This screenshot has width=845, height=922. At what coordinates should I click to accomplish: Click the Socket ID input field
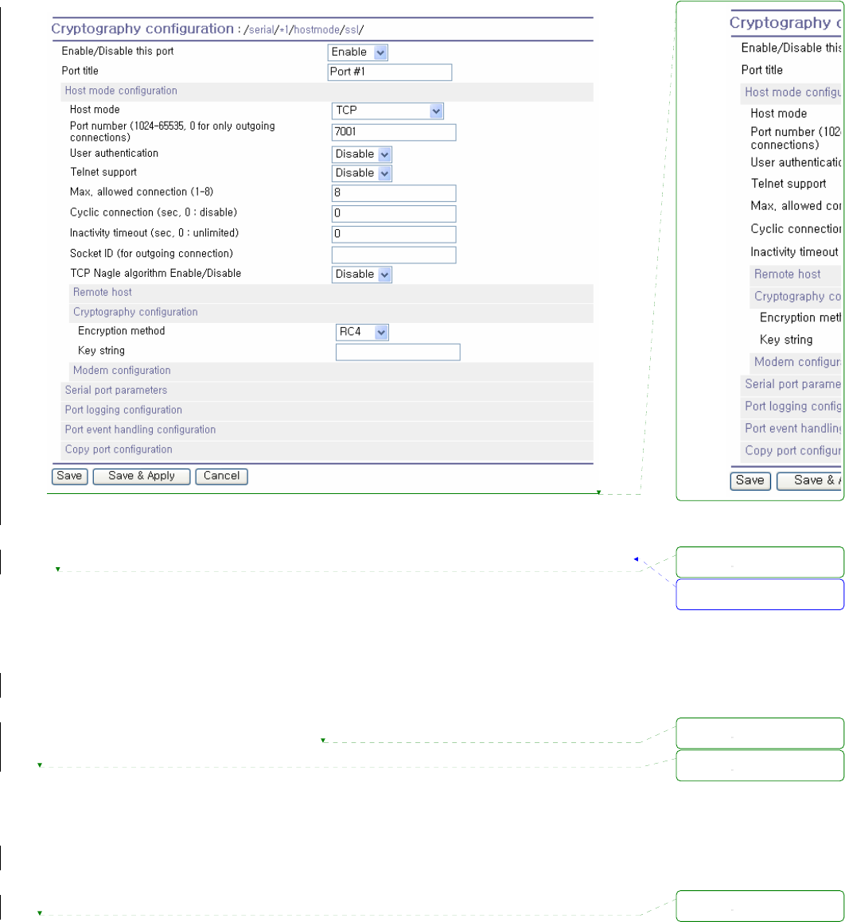393,255
